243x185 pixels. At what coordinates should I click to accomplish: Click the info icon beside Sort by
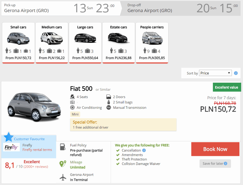[x=236, y=73]
